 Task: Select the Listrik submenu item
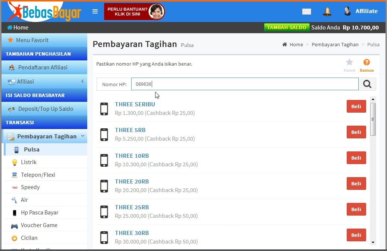click(45, 162)
